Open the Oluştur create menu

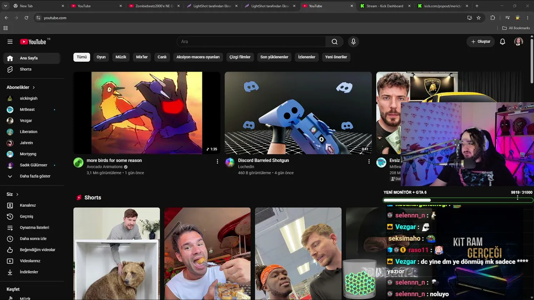481,42
